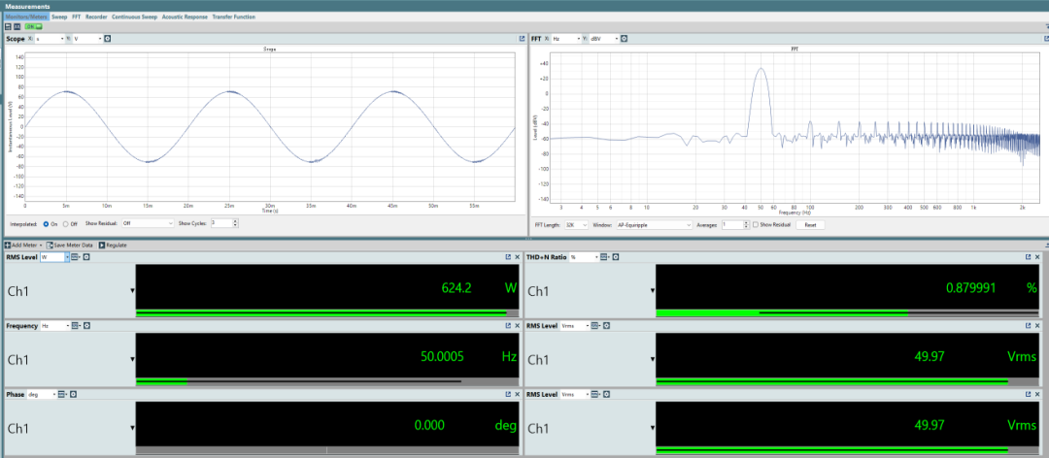1049x458 pixels.
Task: Expand Ch1 arrow on THD+N Ratio meter
Action: point(653,291)
